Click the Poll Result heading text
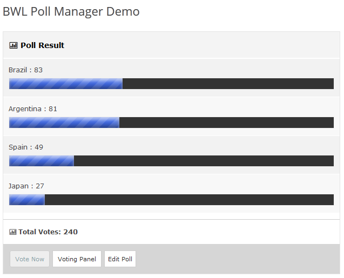 pyautogui.click(x=42, y=45)
